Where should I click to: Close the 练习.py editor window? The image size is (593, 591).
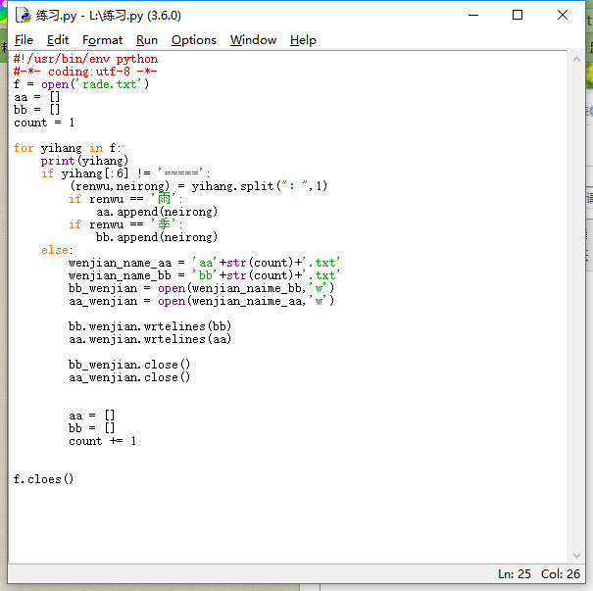click(563, 15)
